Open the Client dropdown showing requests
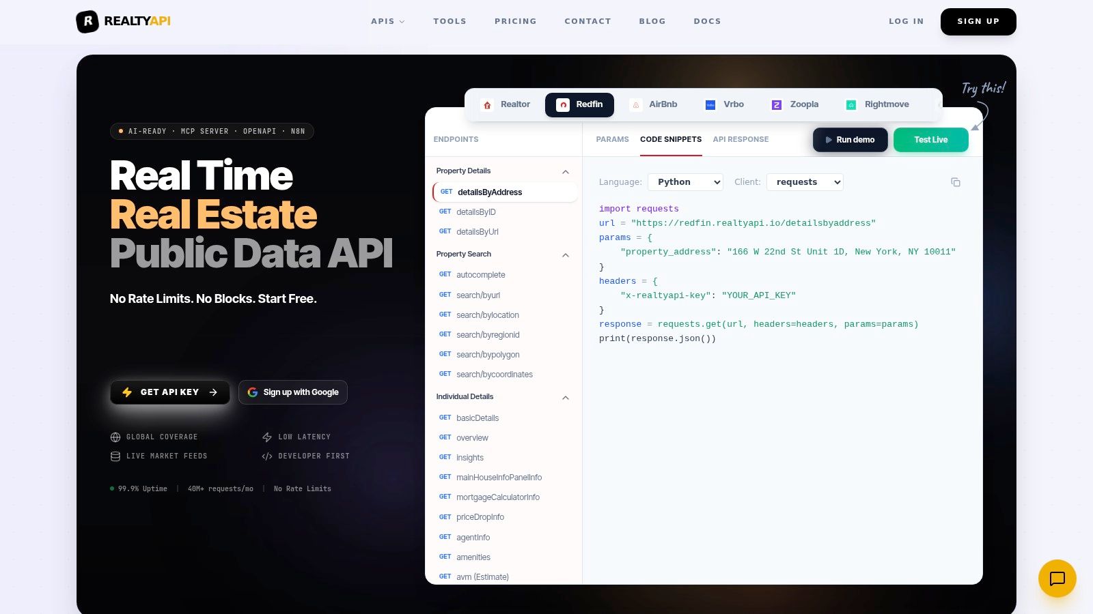This screenshot has height=614, width=1093. point(805,182)
